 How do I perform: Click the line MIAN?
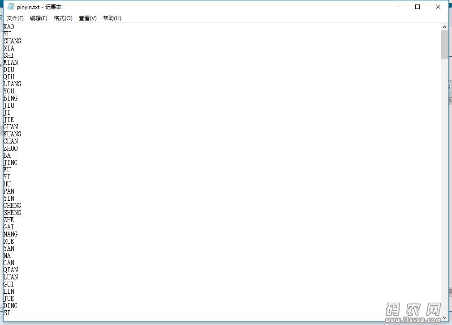pos(10,63)
